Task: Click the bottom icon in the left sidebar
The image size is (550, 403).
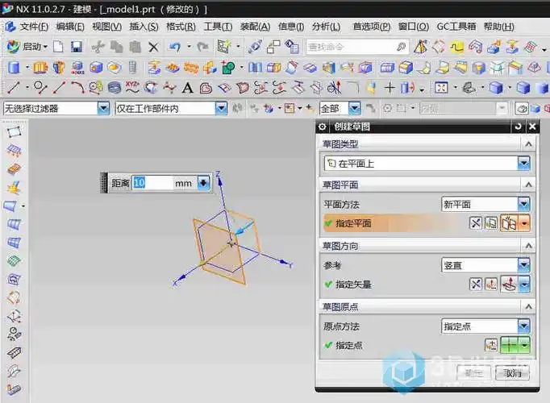Action: click(14, 389)
